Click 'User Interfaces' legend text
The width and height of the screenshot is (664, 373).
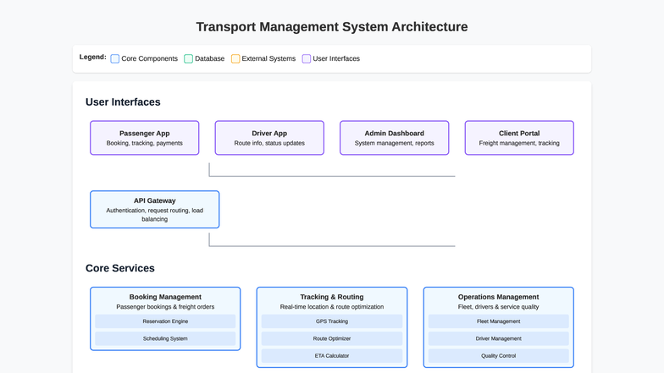point(336,59)
